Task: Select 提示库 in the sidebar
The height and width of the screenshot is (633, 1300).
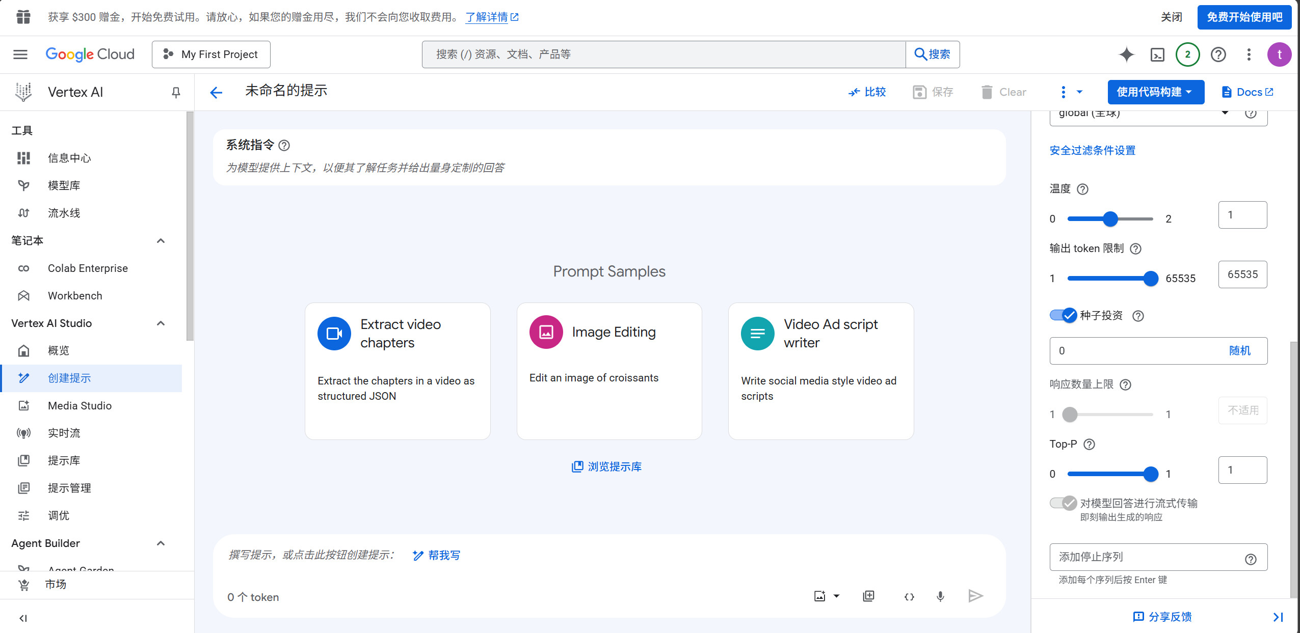Action: click(64, 460)
